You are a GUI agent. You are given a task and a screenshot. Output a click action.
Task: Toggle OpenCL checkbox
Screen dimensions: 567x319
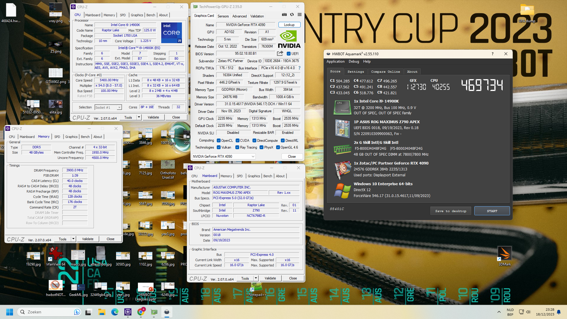[x=219, y=141]
